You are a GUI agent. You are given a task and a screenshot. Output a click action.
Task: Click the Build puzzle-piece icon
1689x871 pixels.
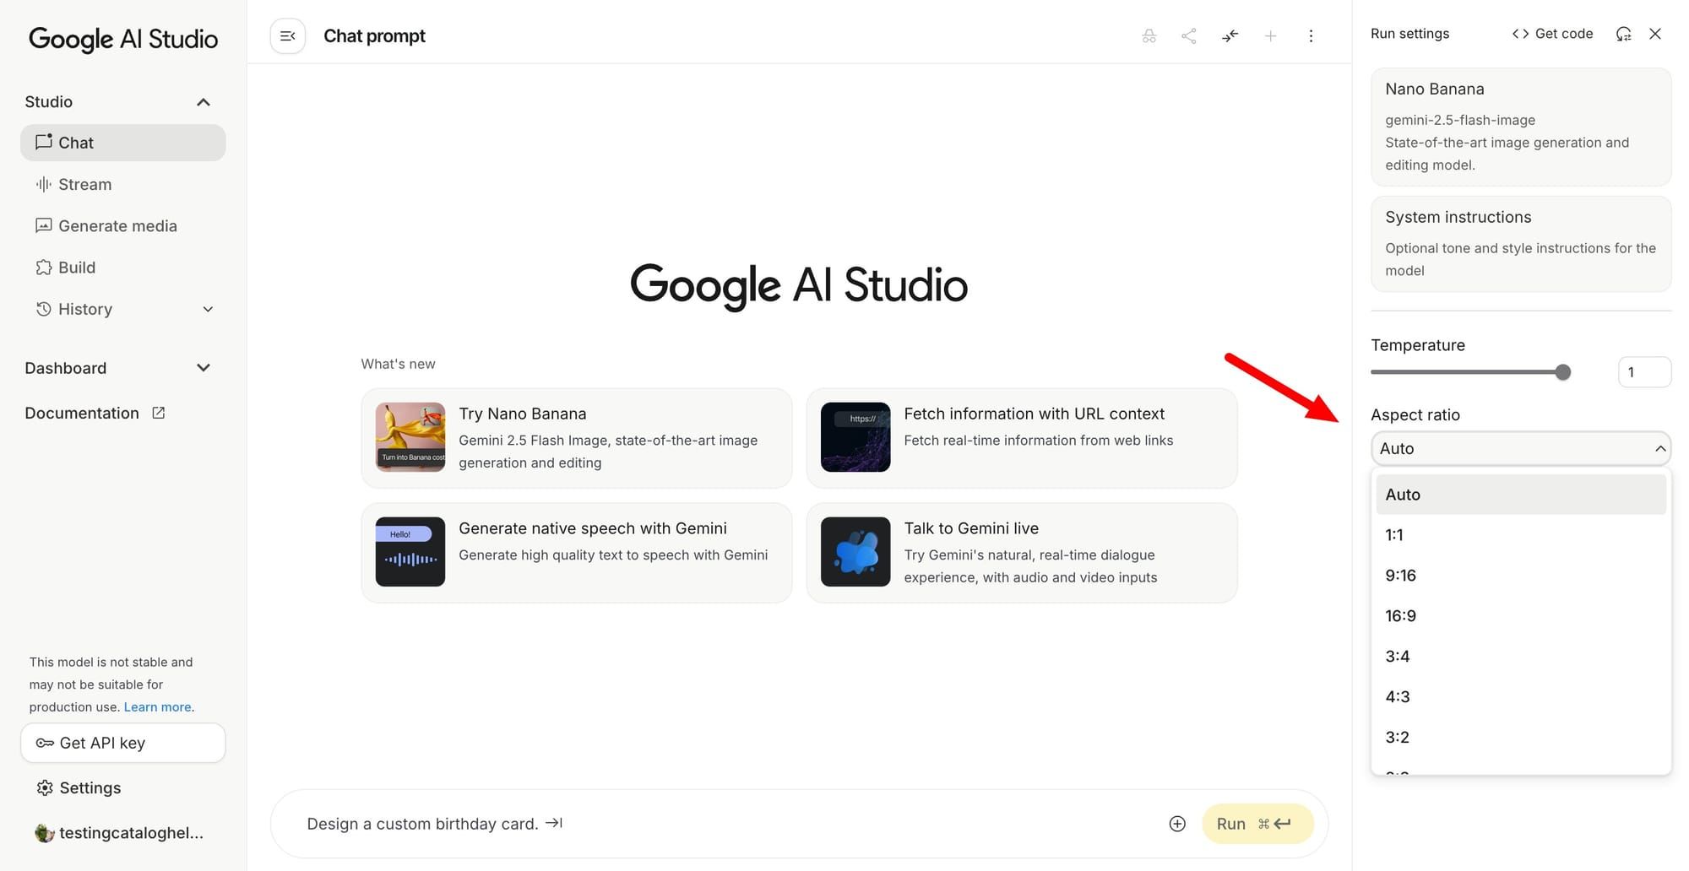(x=44, y=268)
